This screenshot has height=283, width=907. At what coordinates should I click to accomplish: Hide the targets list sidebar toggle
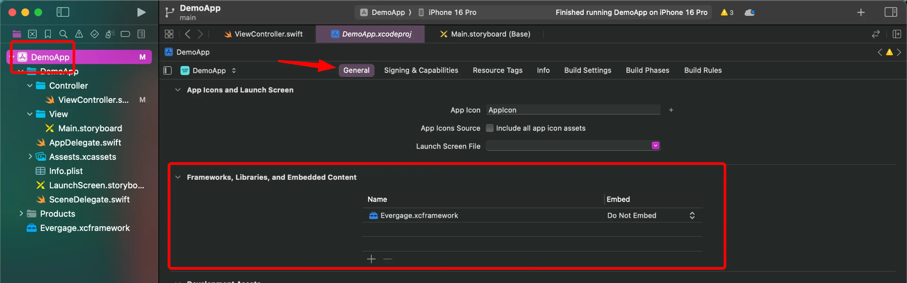(x=167, y=70)
